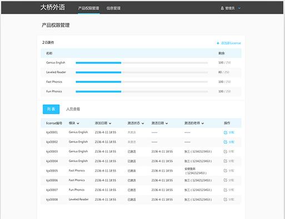The width and height of the screenshot is (285, 219).
Task: Click the Fast Phonics progress bar
Action: [x=142, y=82]
